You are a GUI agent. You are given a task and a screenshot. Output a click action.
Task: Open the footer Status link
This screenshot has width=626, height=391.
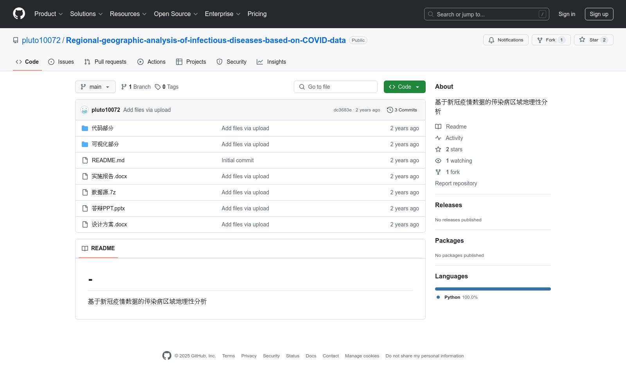click(x=293, y=356)
